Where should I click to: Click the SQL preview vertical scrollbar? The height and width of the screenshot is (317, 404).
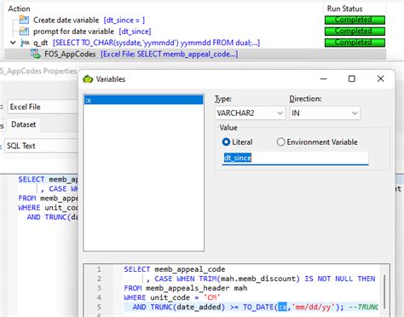[384, 291]
